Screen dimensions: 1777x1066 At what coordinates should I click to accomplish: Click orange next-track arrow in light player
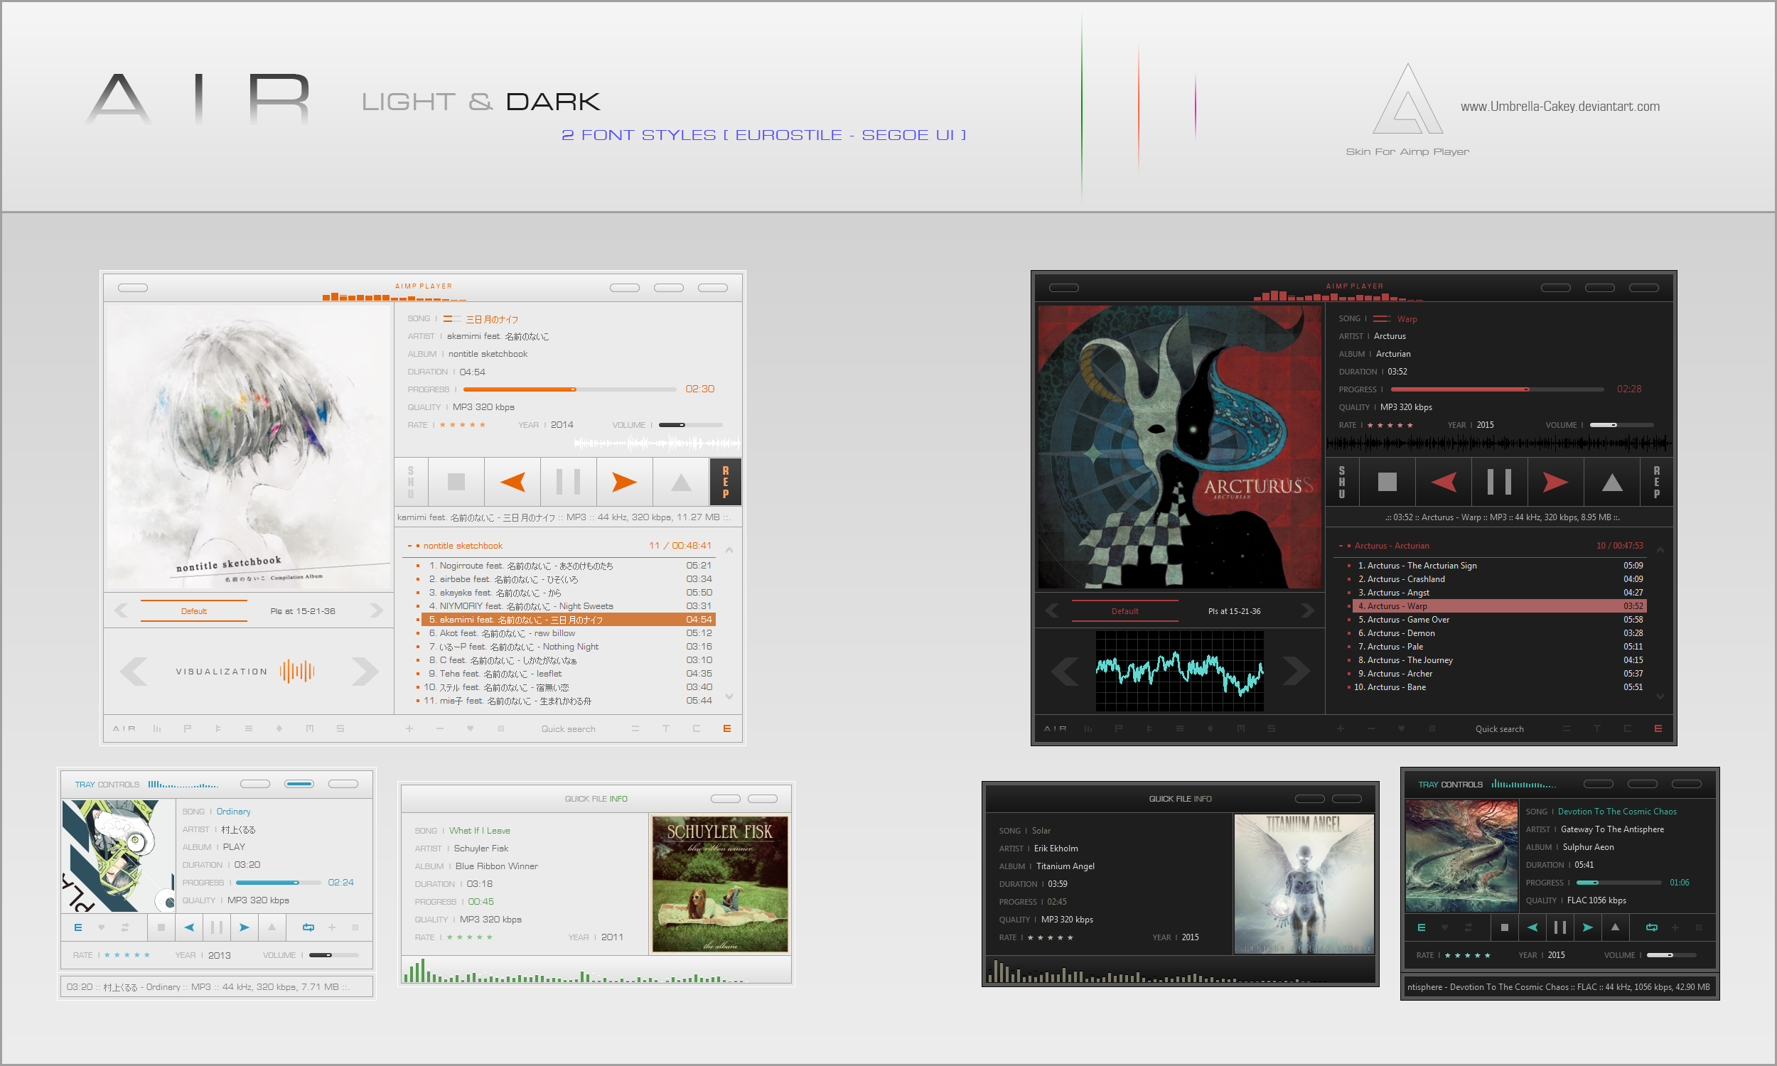click(624, 481)
